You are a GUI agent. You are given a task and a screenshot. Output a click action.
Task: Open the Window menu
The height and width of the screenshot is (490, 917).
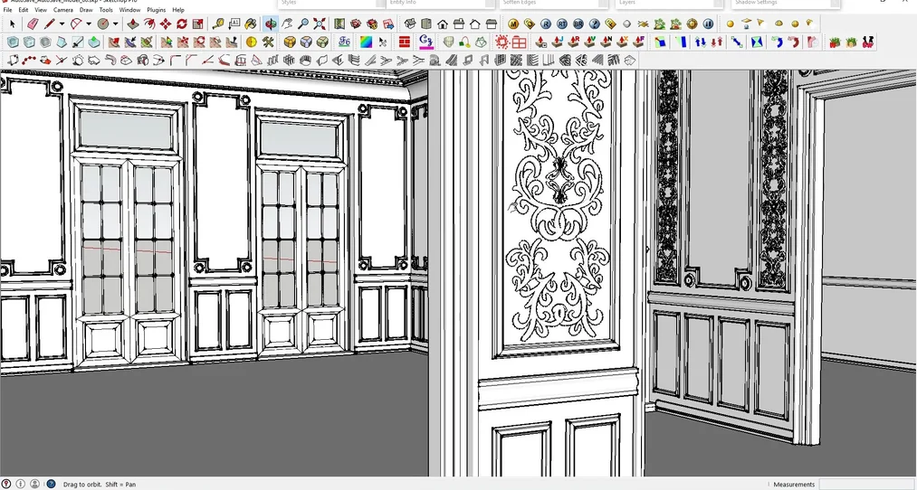129,10
